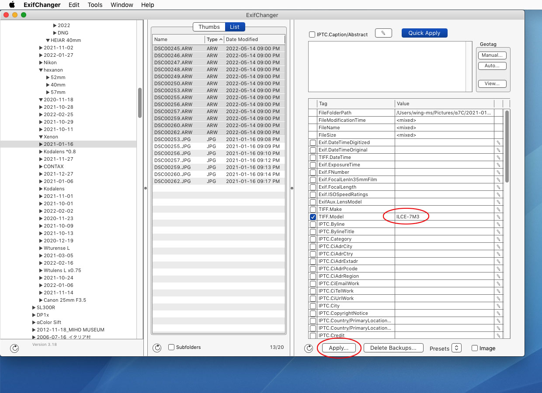Click the Apply... button
Image resolution: width=542 pixels, height=393 pixels.
[x=339, y=348]
